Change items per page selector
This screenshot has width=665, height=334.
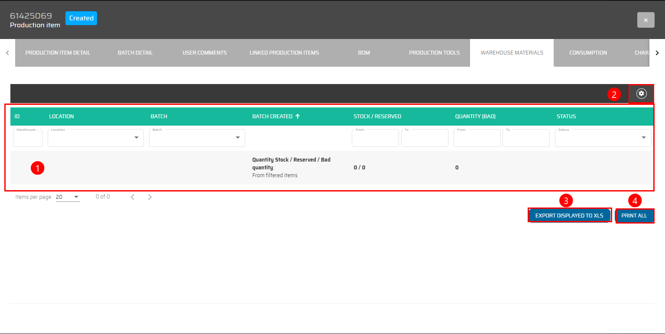tap(68, 197)
